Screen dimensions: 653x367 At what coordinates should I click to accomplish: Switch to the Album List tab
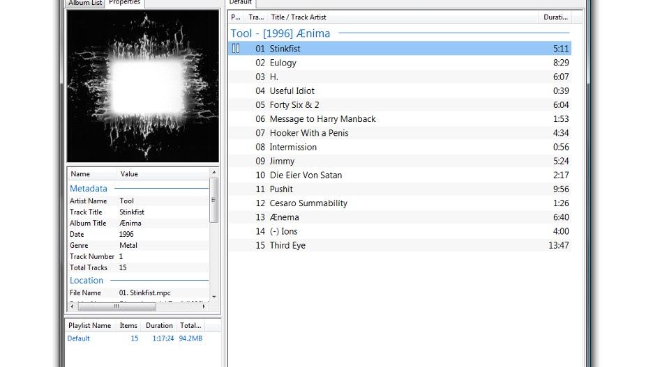point(85,3)
